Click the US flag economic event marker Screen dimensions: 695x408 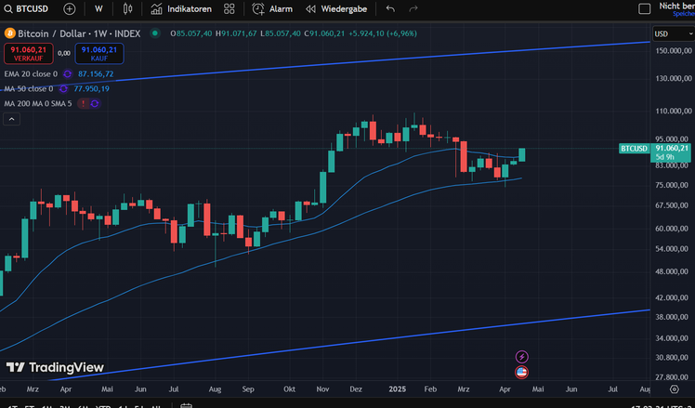521,372
